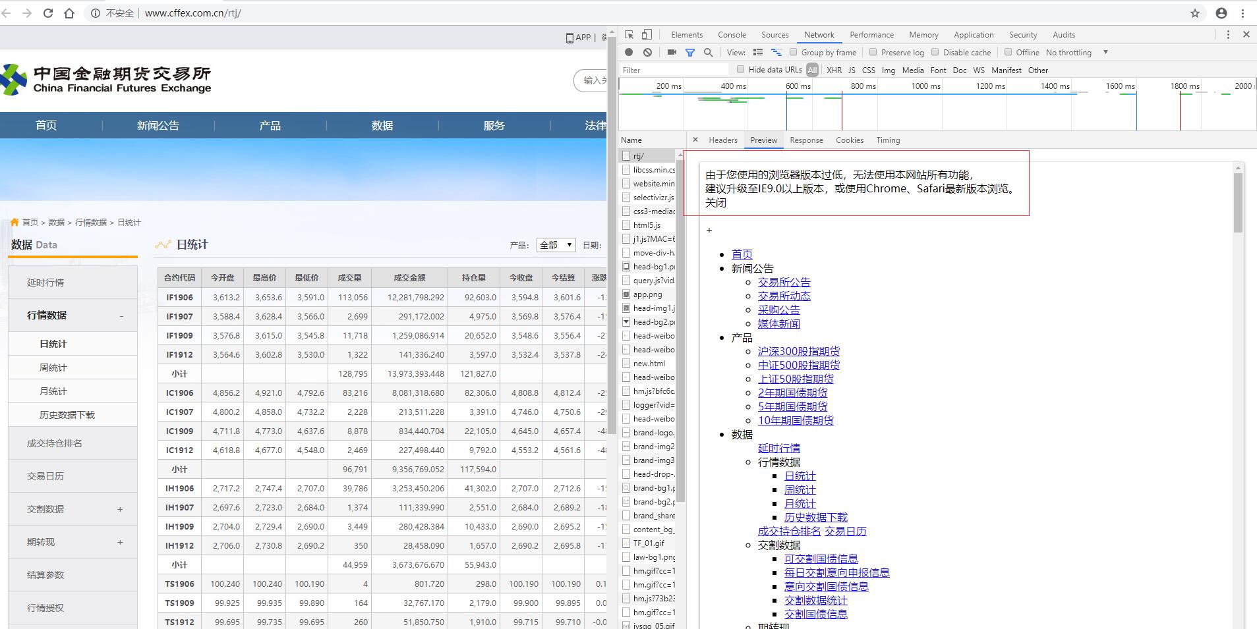The height and width of the screenshot is (629, 1257).
Task: Bookmark this page with the star icon
Action: pyautogui.click(x=1195, y=13)
